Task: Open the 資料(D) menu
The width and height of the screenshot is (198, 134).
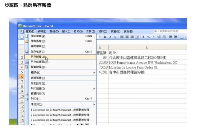Action: [x=103, y=31]
